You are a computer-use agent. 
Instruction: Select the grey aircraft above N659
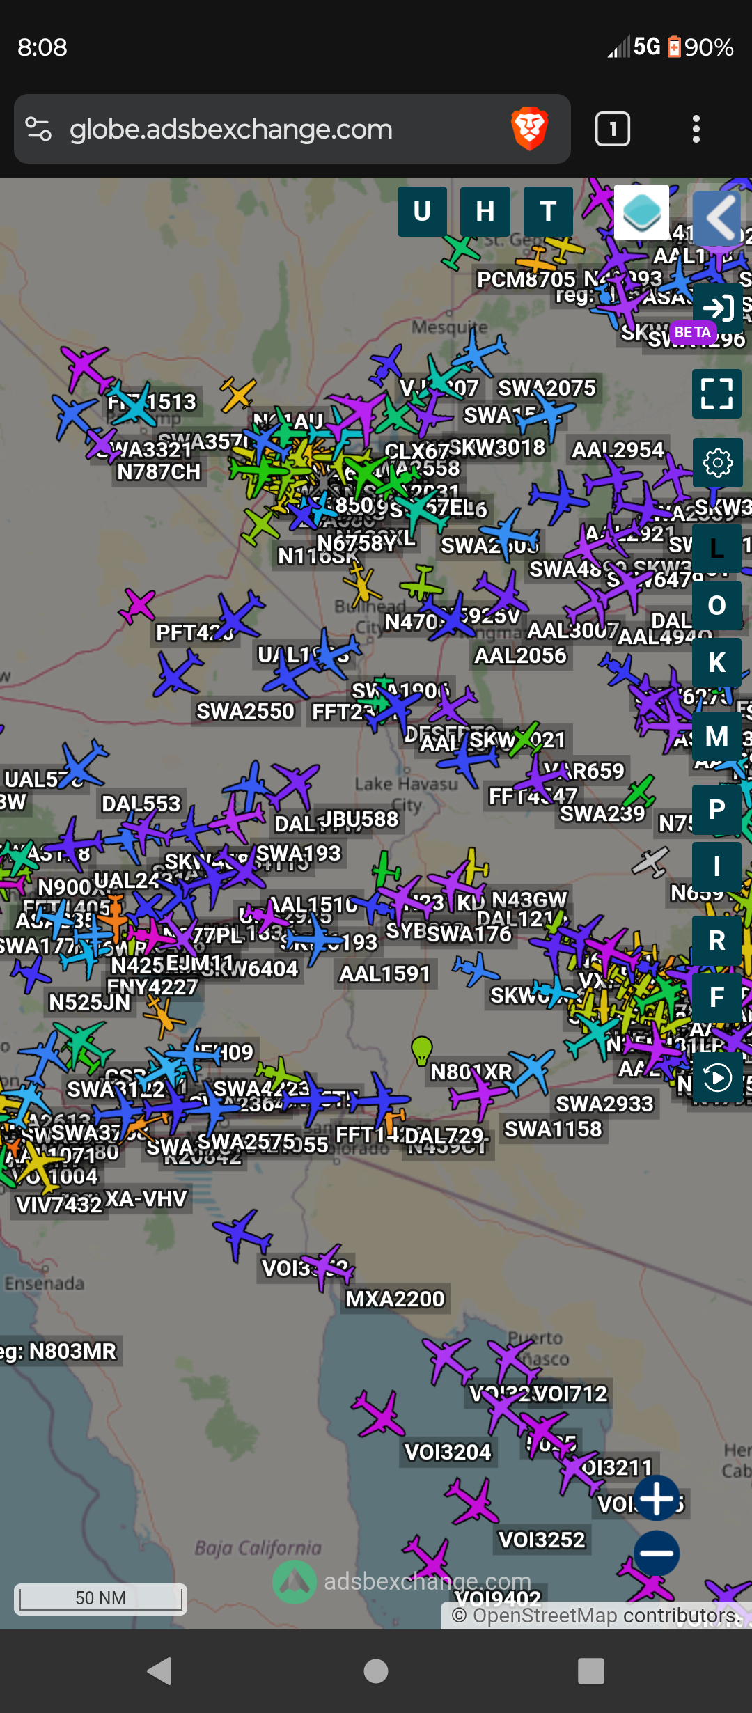650,862
